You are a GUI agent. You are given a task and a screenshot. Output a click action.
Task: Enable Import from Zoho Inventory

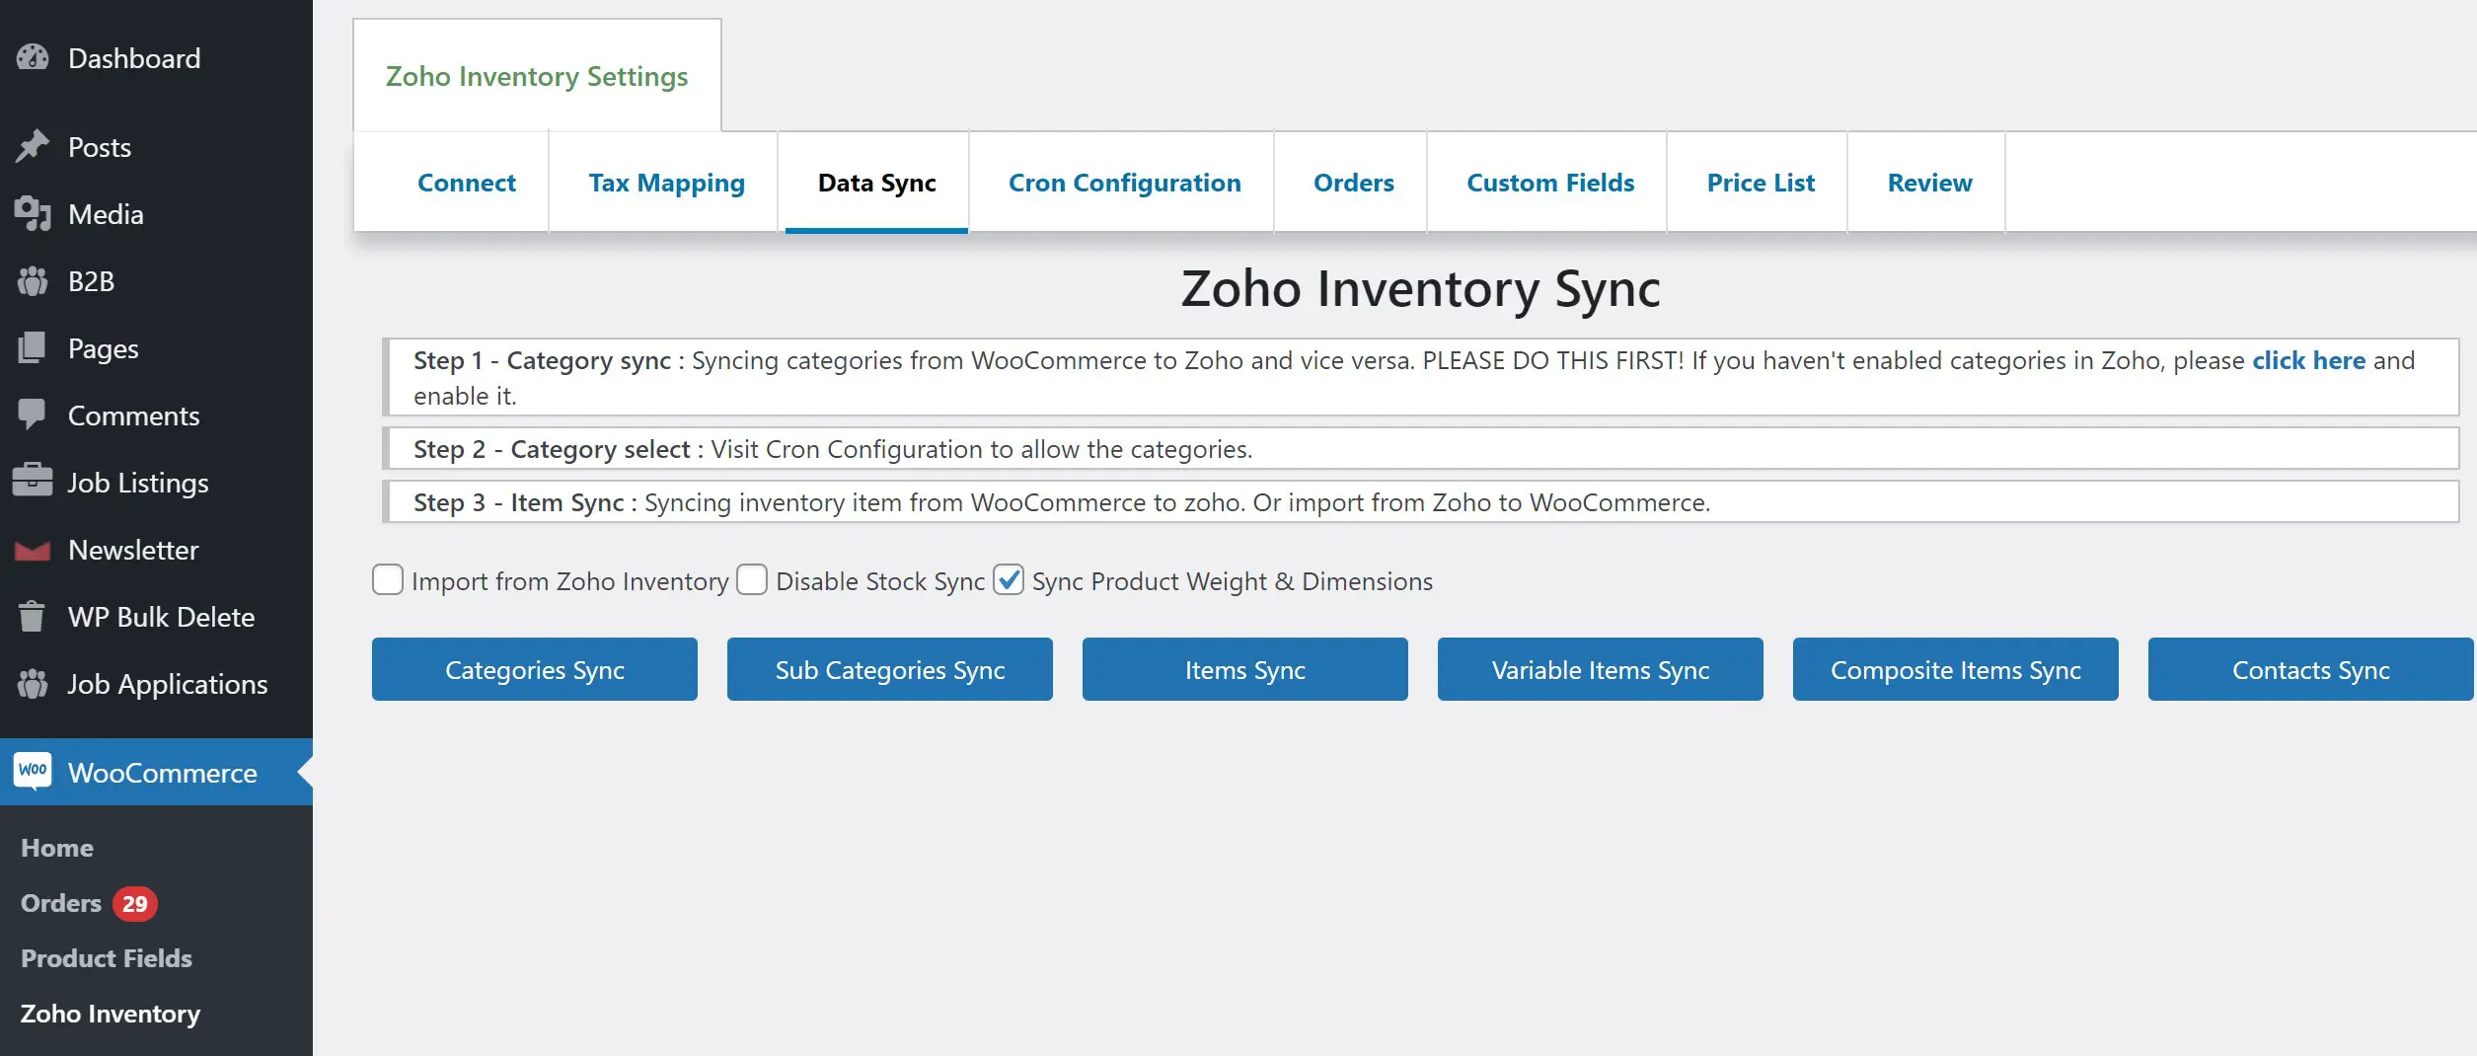387,580
